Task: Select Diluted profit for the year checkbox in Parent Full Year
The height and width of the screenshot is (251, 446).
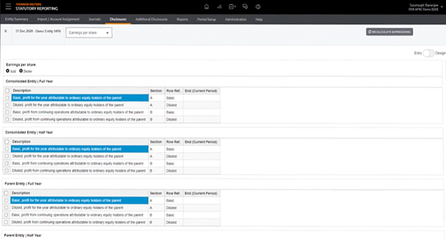Action: [7, 207]
